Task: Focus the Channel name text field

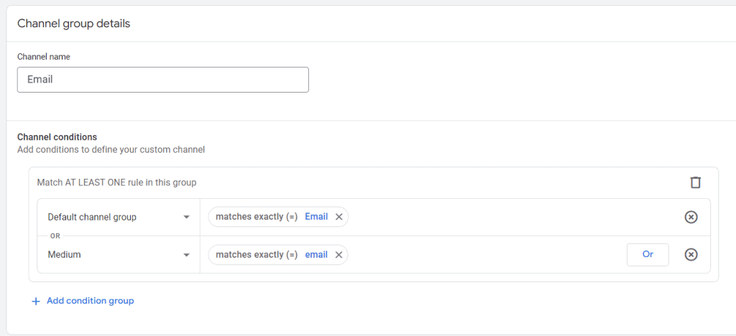Action: coord(162,80)
